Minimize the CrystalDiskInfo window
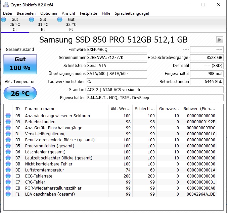This screenshot has width=227, height=213. [188, 5]
